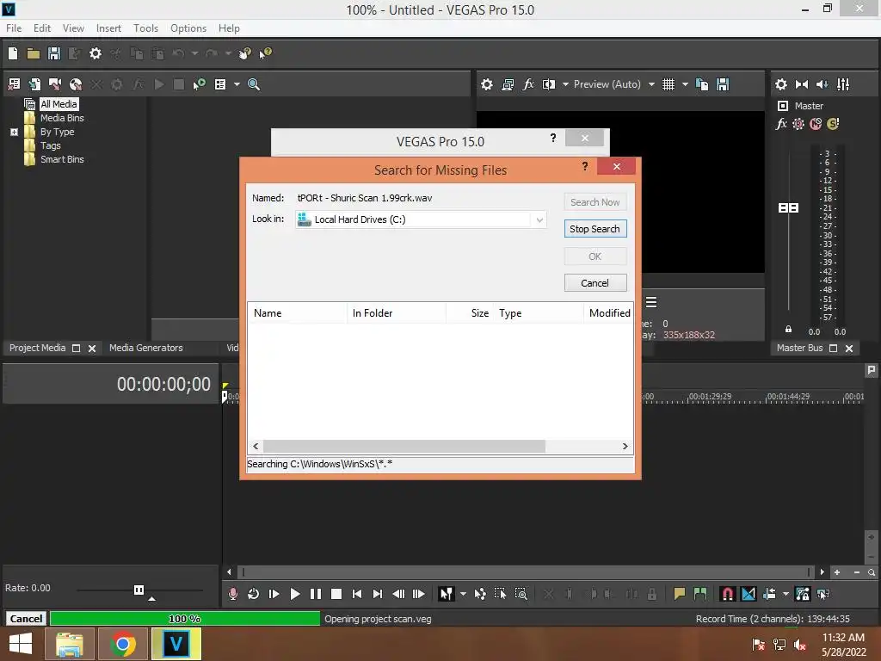Screen dimensions: 881x661
Task: Save snapshot to file icon in preview
Action: point(723,84)
